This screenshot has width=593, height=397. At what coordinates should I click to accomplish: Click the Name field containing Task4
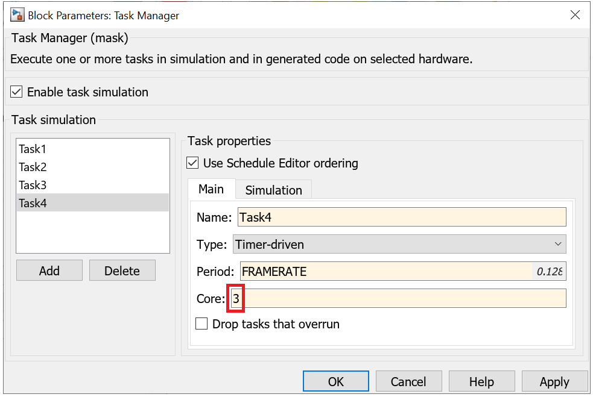pos(401,217)
